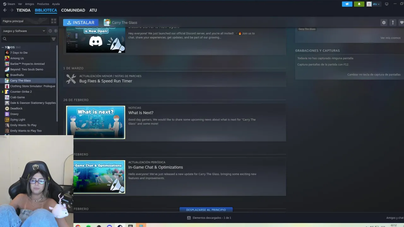
Task: Click the game list scrollbar
Action: click(x=57, y=84)
